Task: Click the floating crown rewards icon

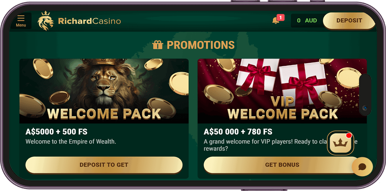Action: (340, 143)
